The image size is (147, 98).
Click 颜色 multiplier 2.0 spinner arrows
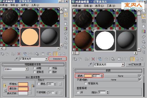[x=102, y=76]
